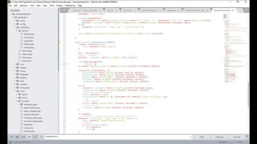Open the Goto menu
Viewport: 257px width, 144px height.
coord(45,6)
